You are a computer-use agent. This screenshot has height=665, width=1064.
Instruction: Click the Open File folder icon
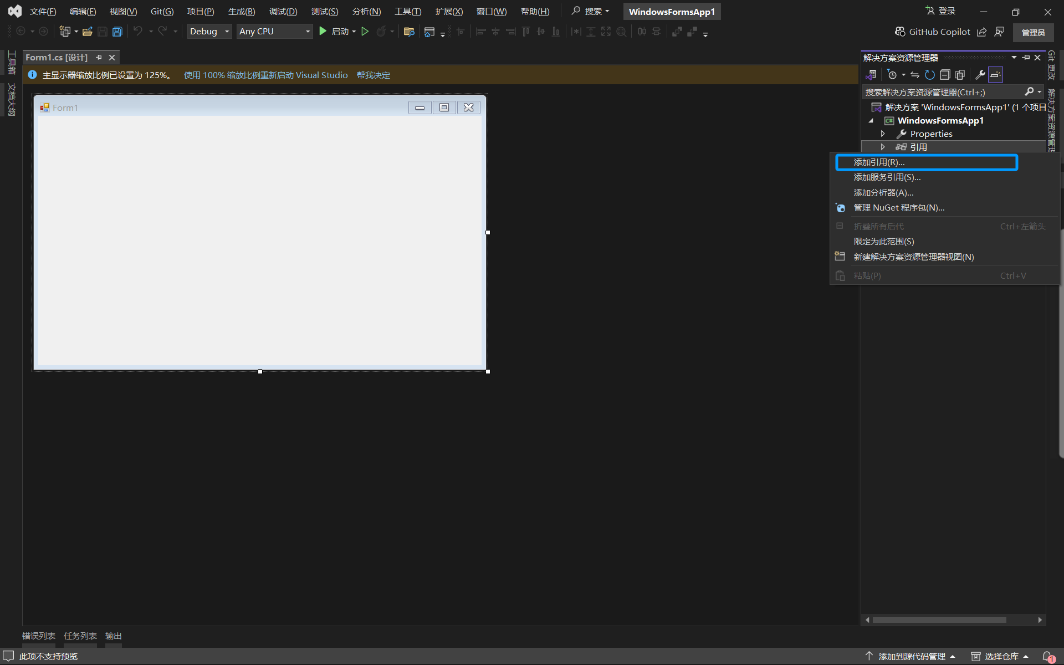coord(87,32)
